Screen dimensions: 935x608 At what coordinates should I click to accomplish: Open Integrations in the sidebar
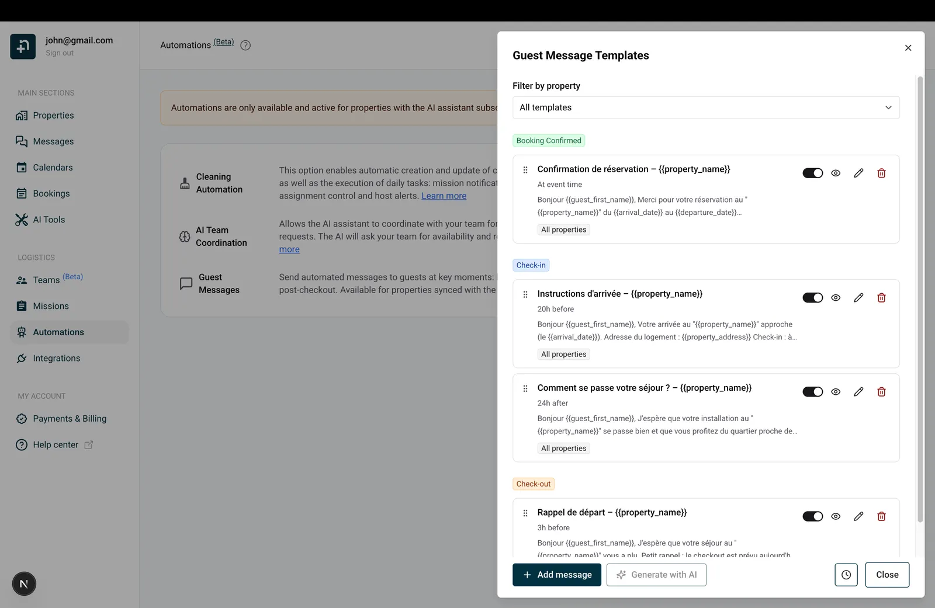[x=70, y=358]
